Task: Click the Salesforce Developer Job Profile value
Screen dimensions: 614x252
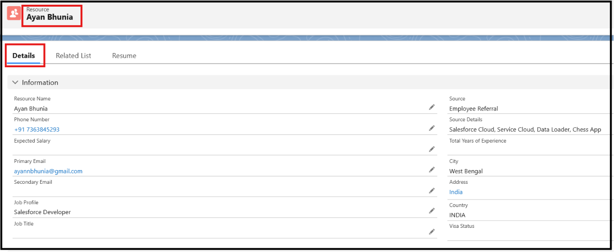Action: tap(43, 212)
